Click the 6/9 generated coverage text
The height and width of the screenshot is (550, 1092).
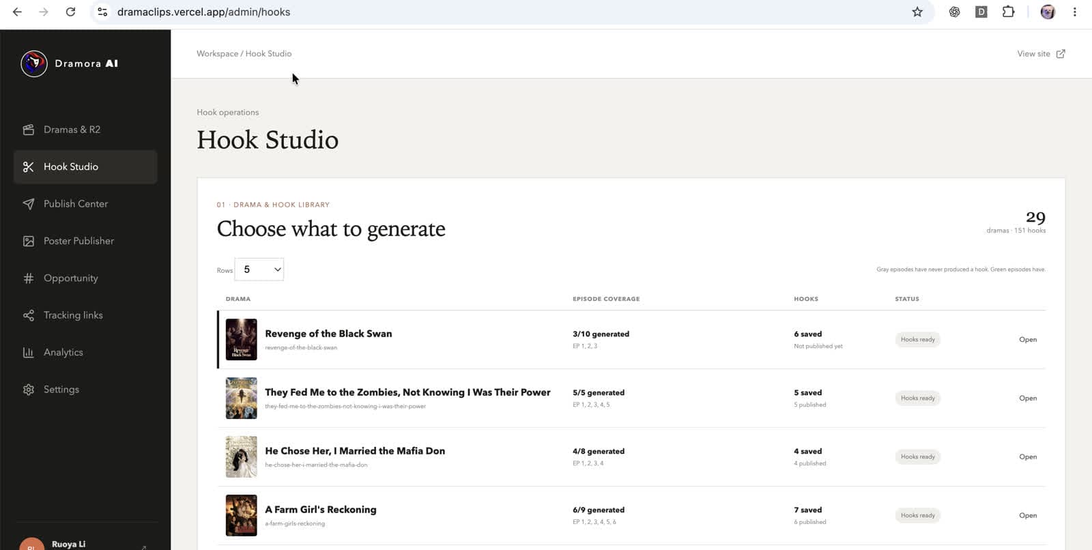click(x=599, y=510)
